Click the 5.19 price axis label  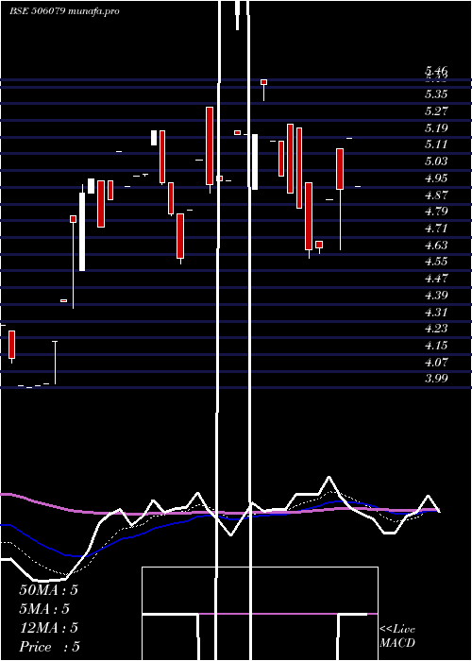[436, 127]
